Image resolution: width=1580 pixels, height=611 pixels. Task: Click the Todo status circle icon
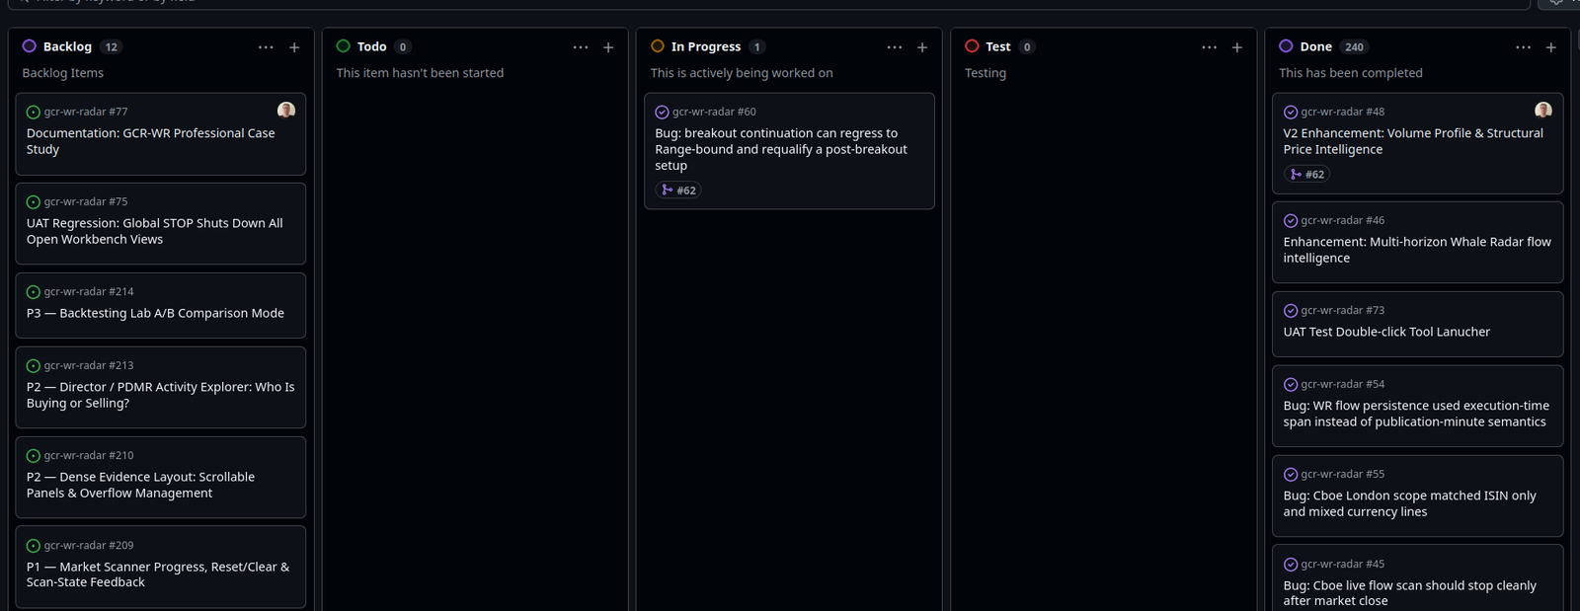[344, 46]
